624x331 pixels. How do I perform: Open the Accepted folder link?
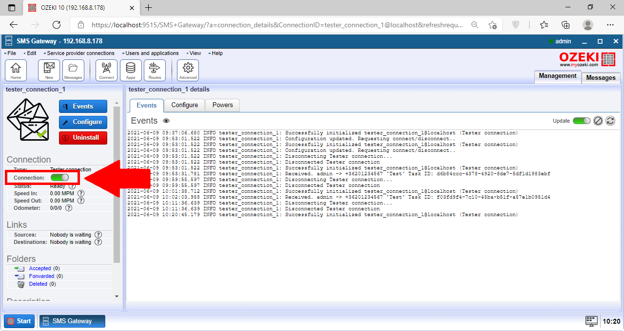pyautogui.click(x=40, y=268)
